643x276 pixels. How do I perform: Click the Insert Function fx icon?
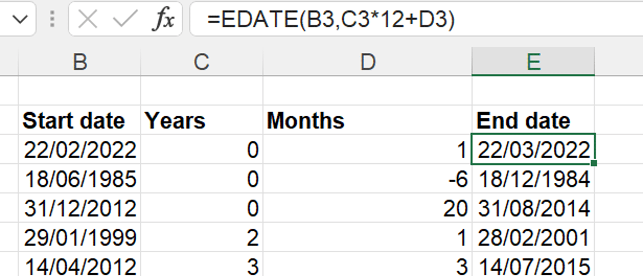point(164,19)
